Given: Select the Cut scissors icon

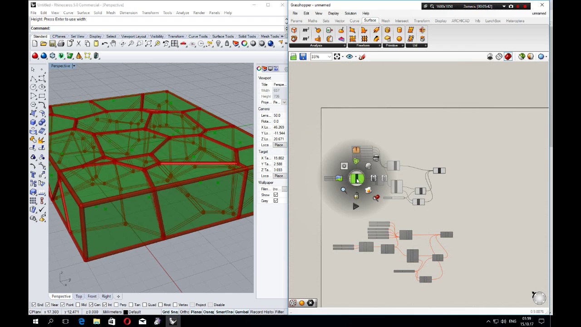Looking at the screenshot, I should click(79, 44).
